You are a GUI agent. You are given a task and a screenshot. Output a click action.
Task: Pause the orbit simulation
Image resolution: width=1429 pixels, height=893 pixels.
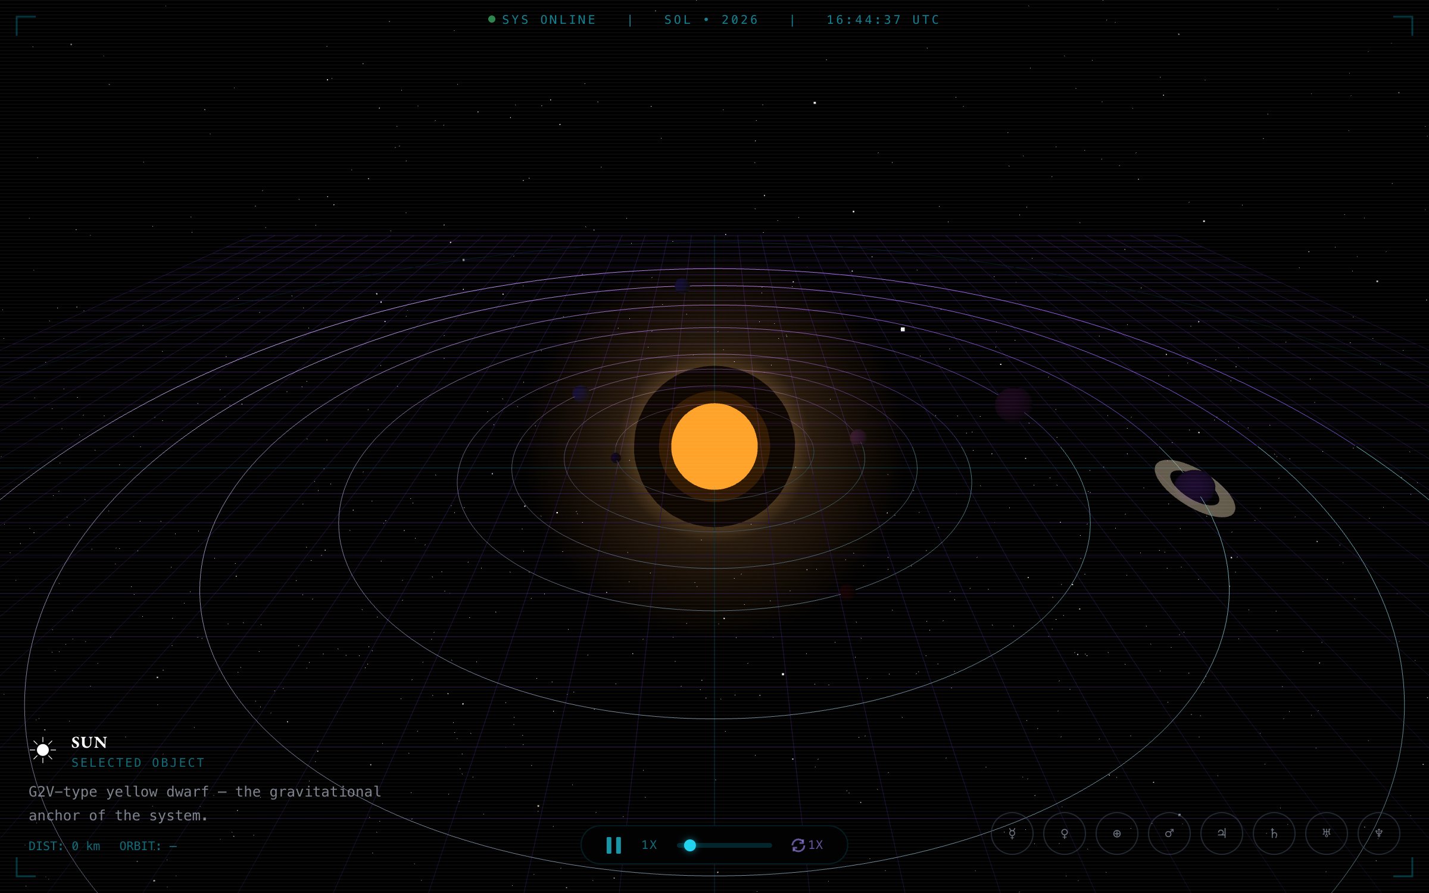point(613,845)
